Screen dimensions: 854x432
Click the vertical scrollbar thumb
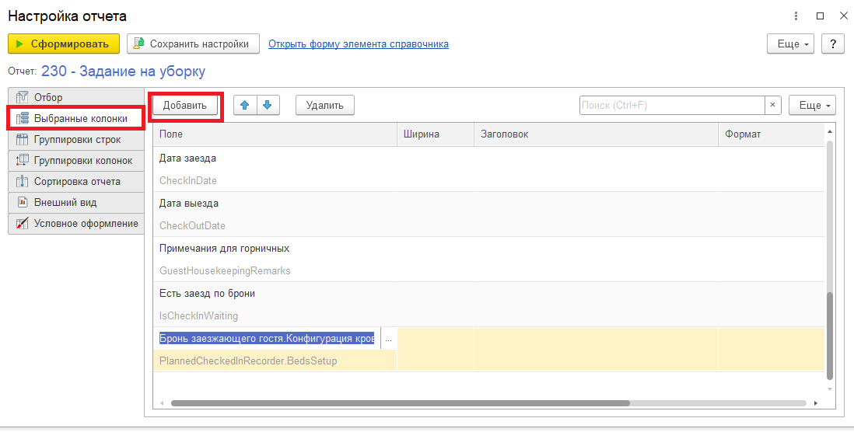(829, 336)
